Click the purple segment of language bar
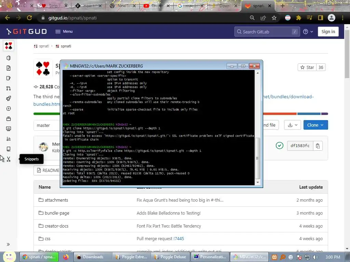350x262 pixels. pyautogui.click(x=325, y=114)
